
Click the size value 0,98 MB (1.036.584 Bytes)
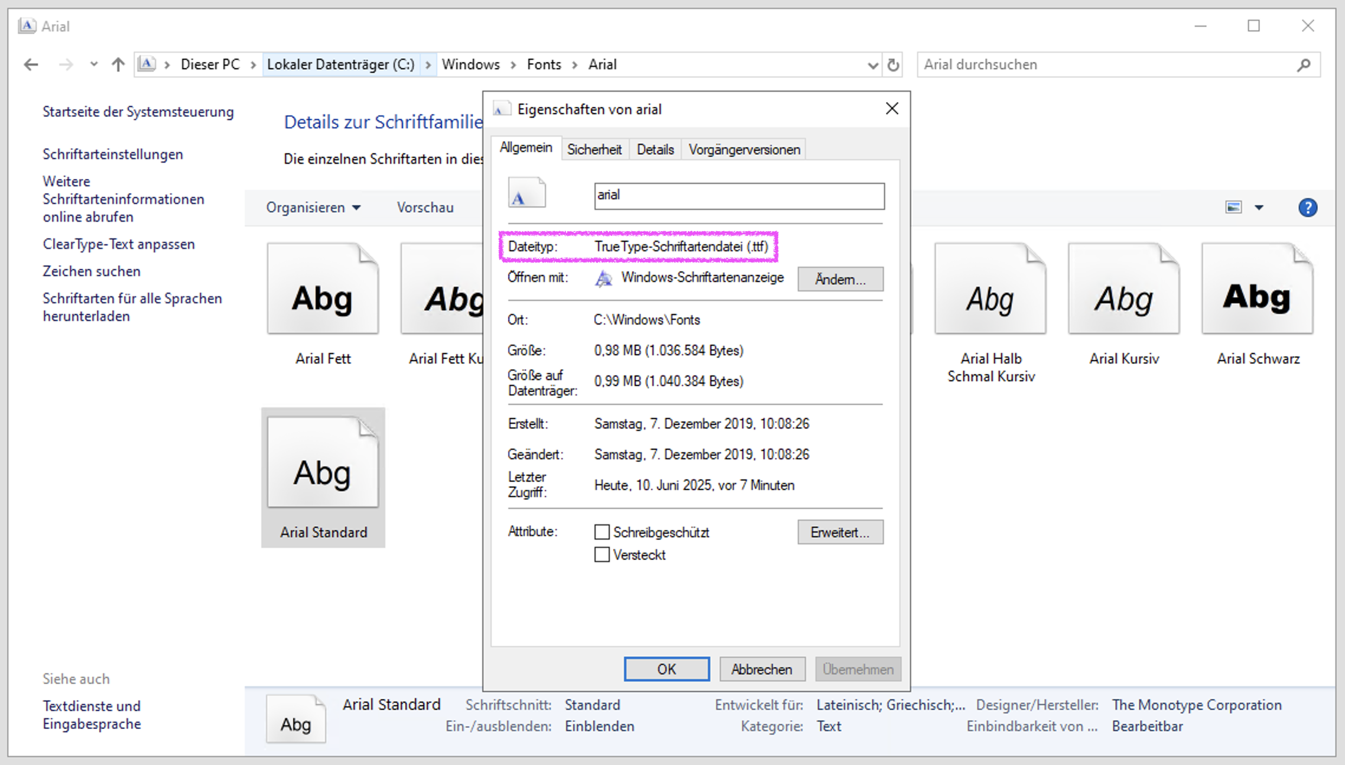pos(669,351)
